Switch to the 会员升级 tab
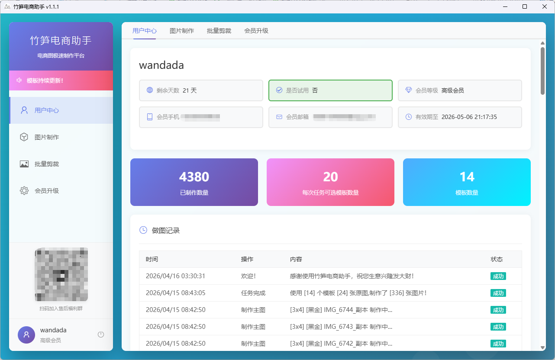The height and width of the screenshot is (360, 555). [256, 31]
